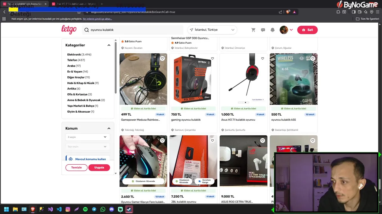The width and height of the screenshot is (382, 214).
Task: Toggle the Brave sidebar panel icon
Action: click(x=354, y=12)
